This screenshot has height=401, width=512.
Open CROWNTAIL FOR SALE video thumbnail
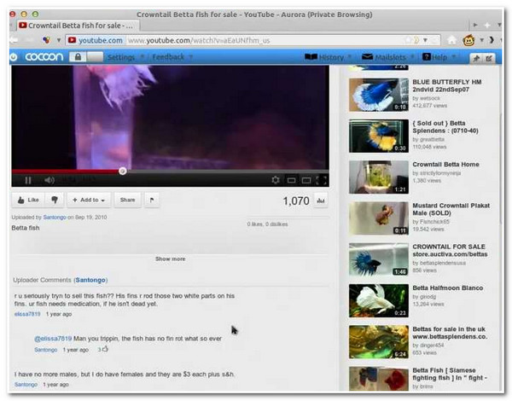tap(378, 259)
